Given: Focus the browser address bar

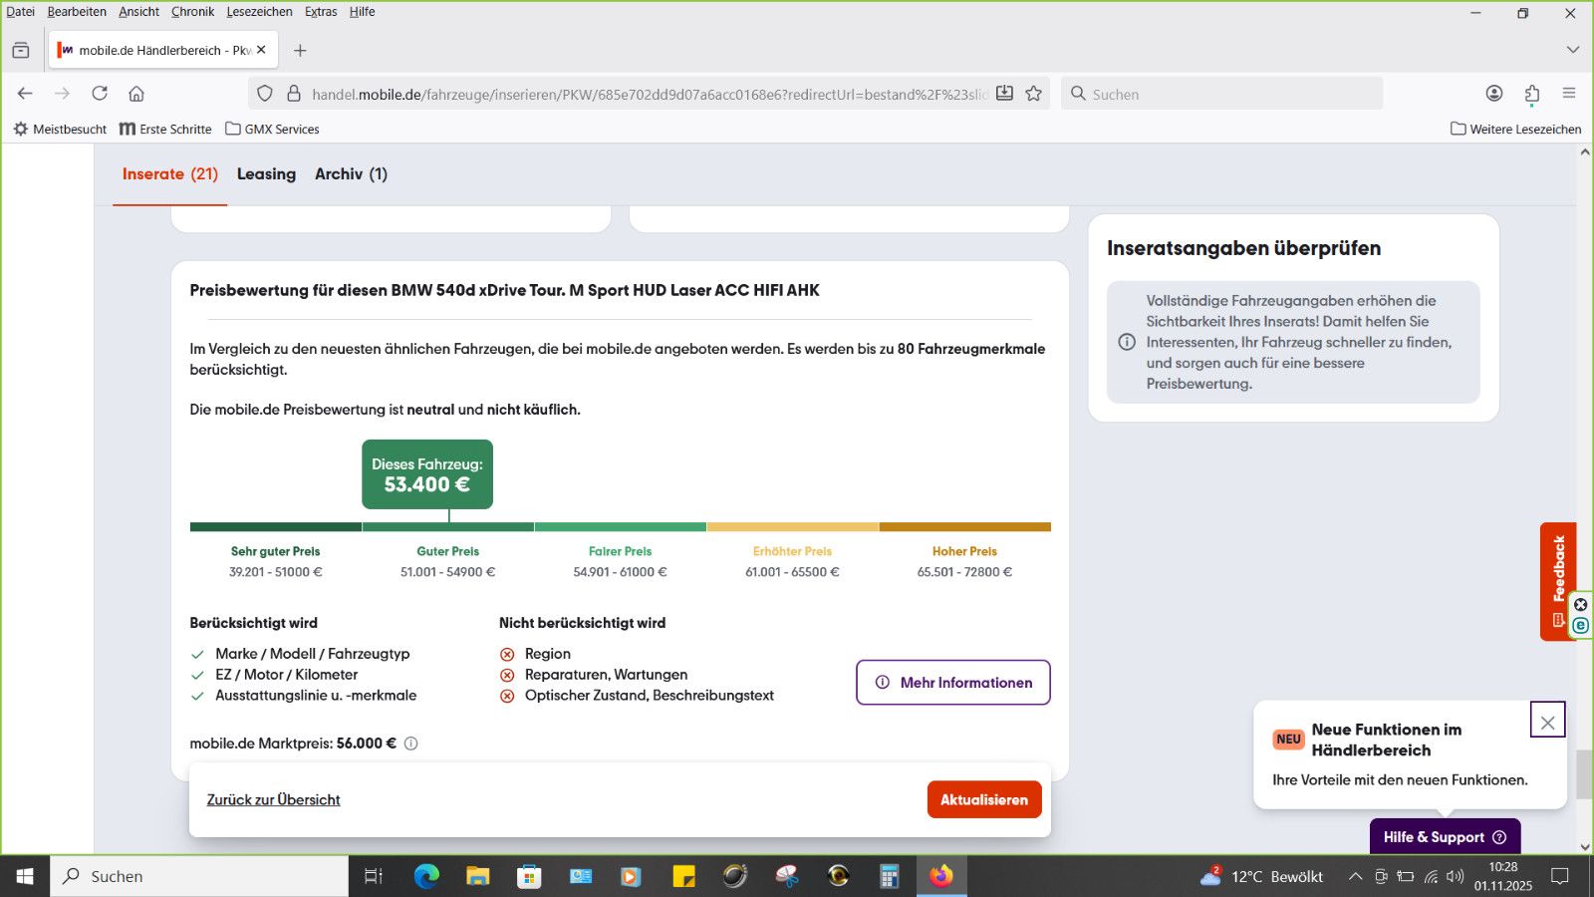Looking at the screenshot, I should [648, 94].
